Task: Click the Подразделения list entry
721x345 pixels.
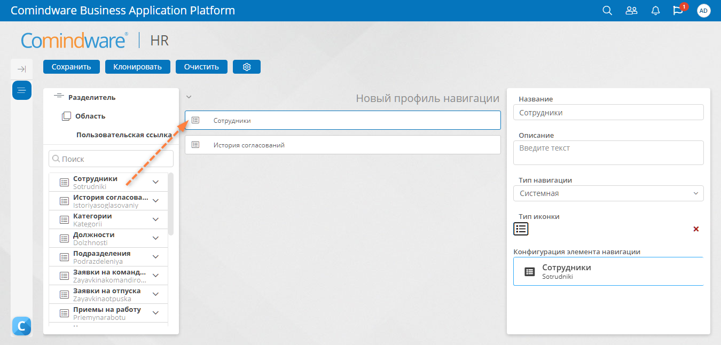Action: [x=108, y=257]
